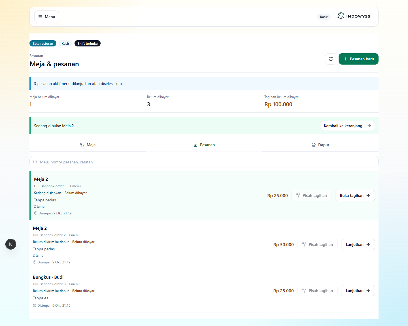Switch to the Dapur tab

320,145
